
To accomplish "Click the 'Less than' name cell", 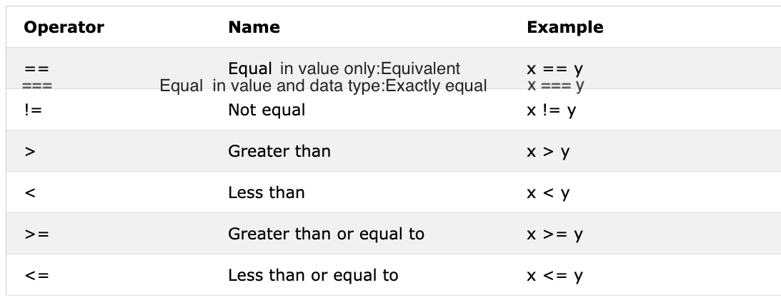I will (x=266, y=192).
